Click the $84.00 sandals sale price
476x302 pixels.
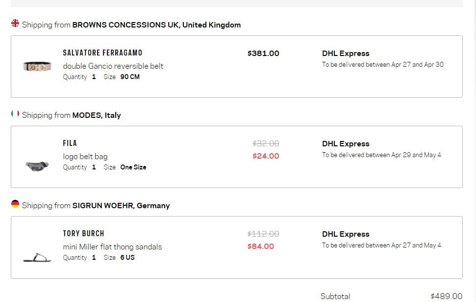tap(261, 246)
